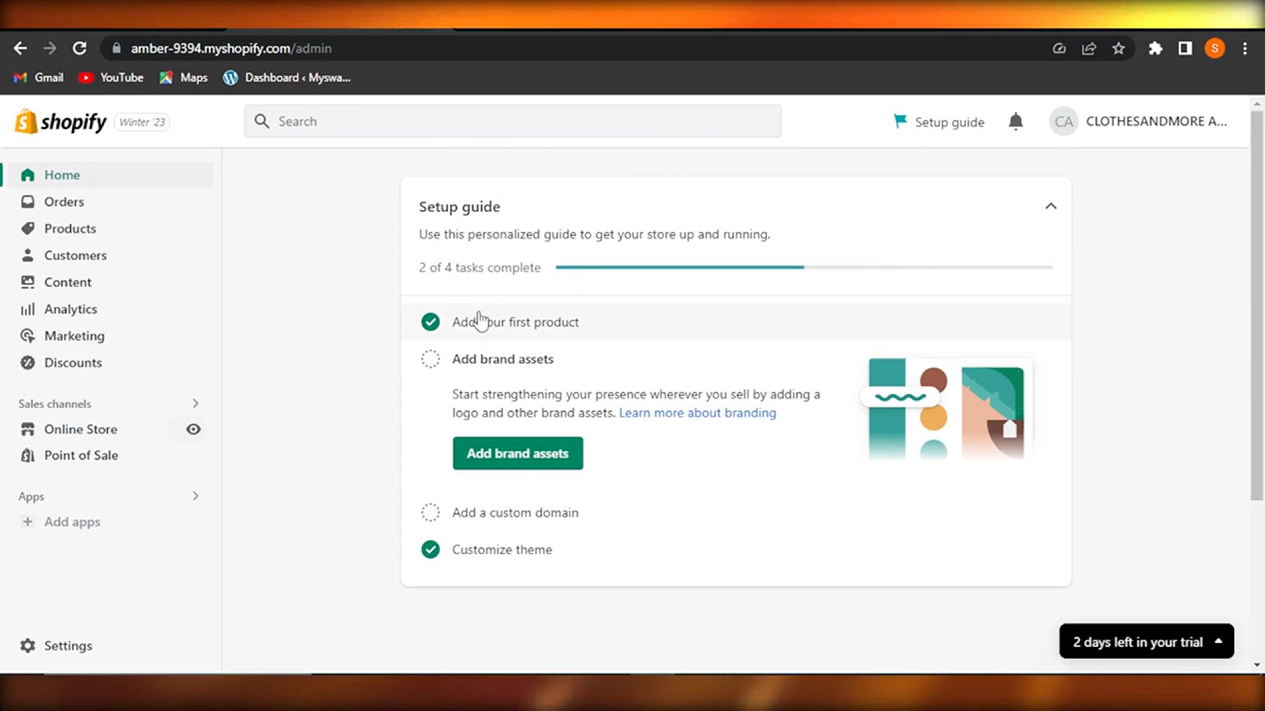
Task: Click the site lock icon in address bar
Action: click(x=117, y=48)
